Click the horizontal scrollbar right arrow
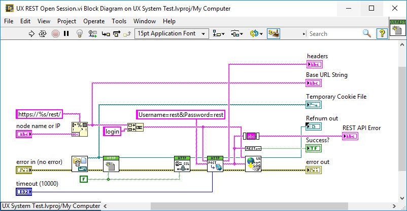The image size is (407, 211). (x=394, y=206)
